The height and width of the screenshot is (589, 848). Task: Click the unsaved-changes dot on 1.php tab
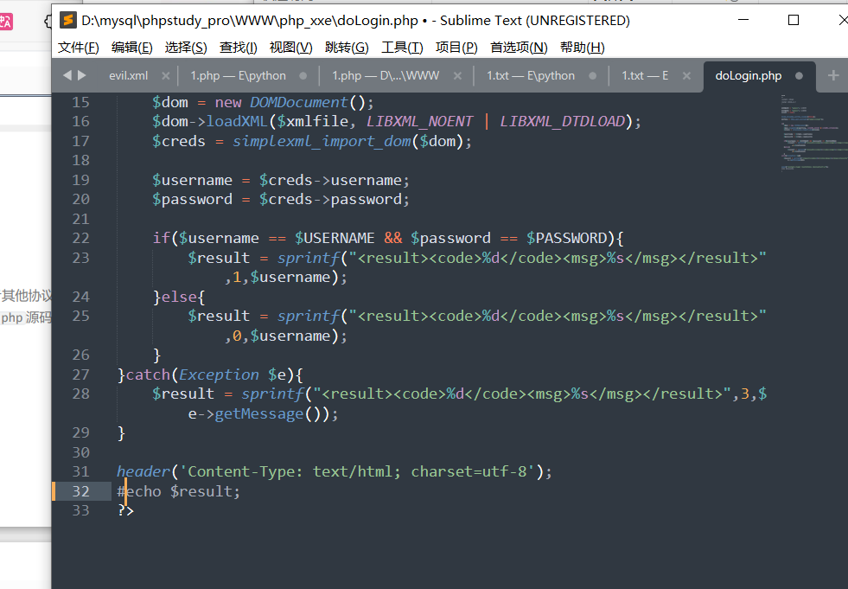(303, 76)
